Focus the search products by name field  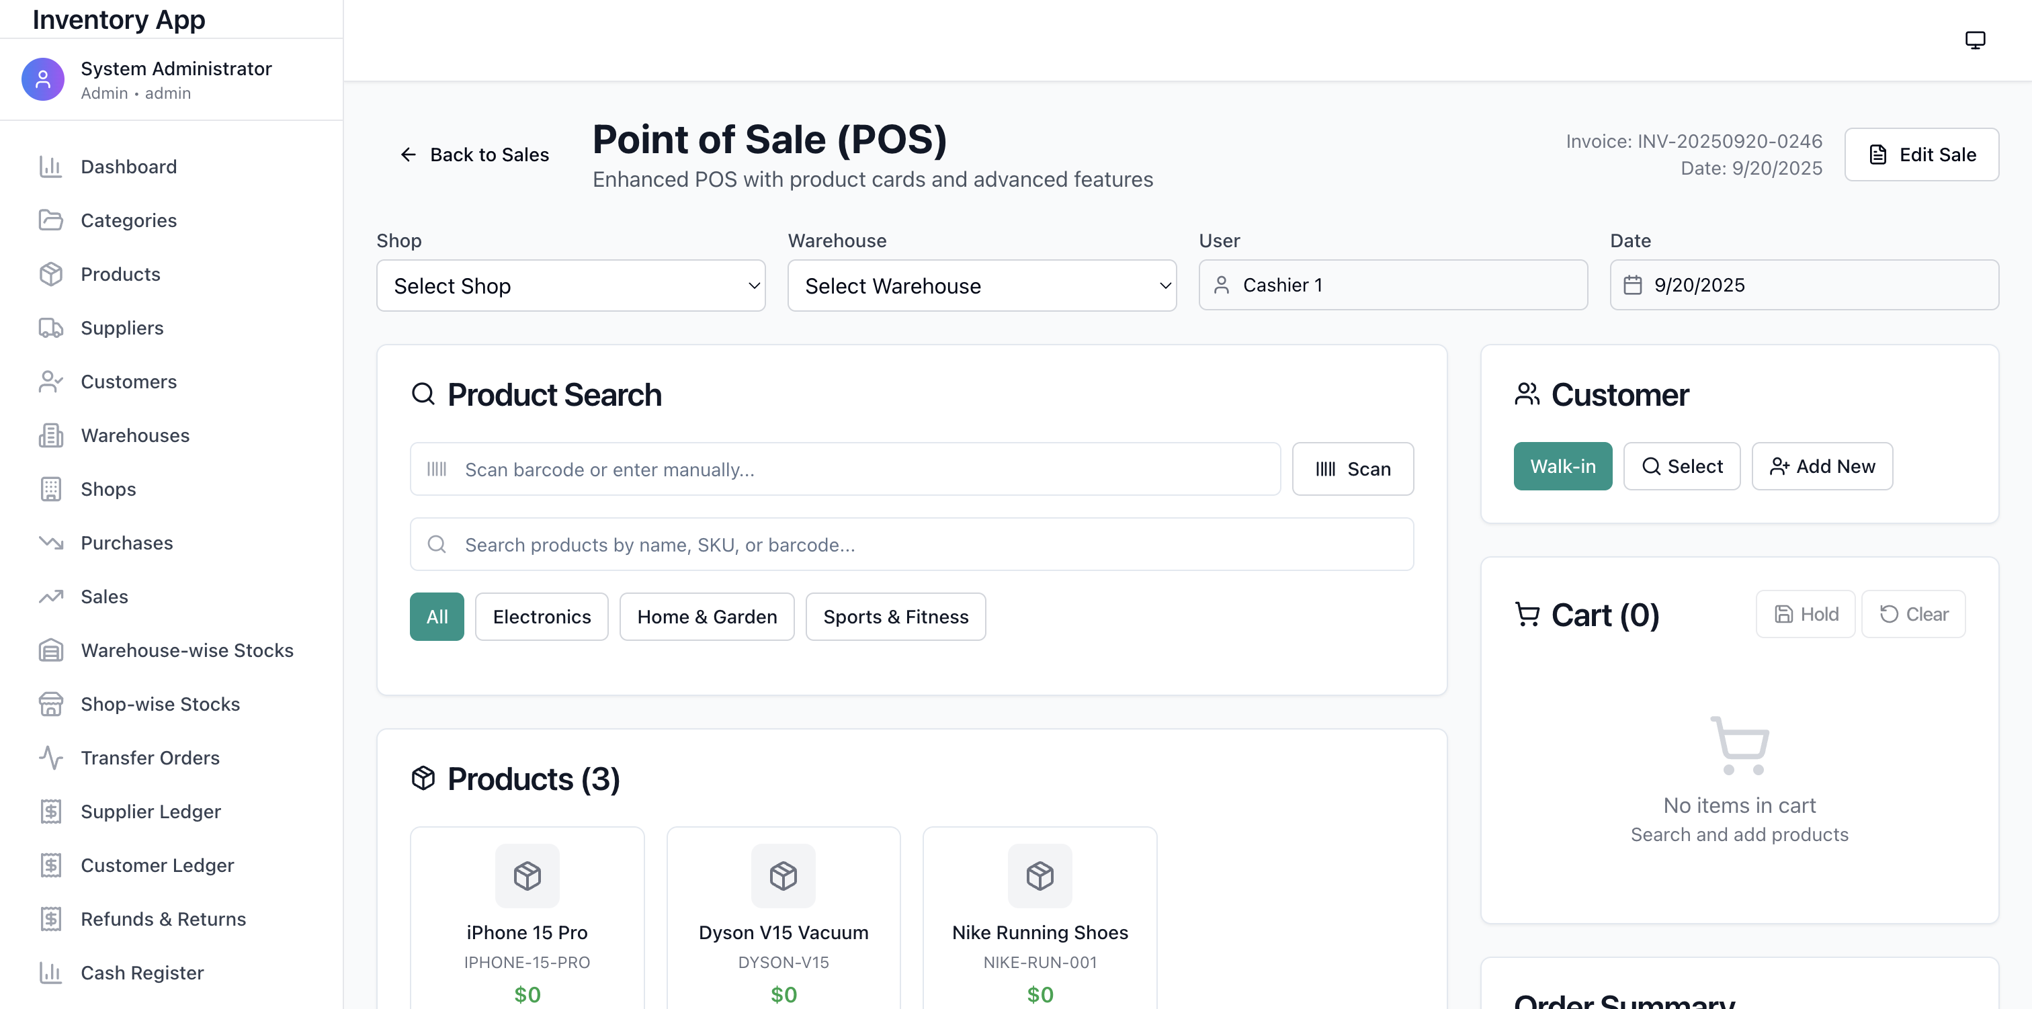click(912, 544)
